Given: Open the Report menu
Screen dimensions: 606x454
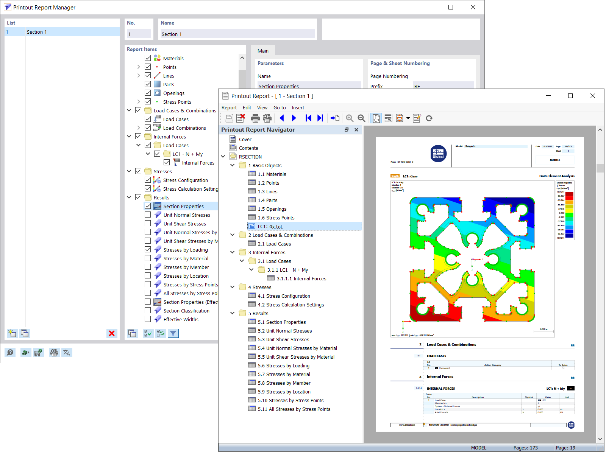Looking at the screenshot, I should 229,107.
